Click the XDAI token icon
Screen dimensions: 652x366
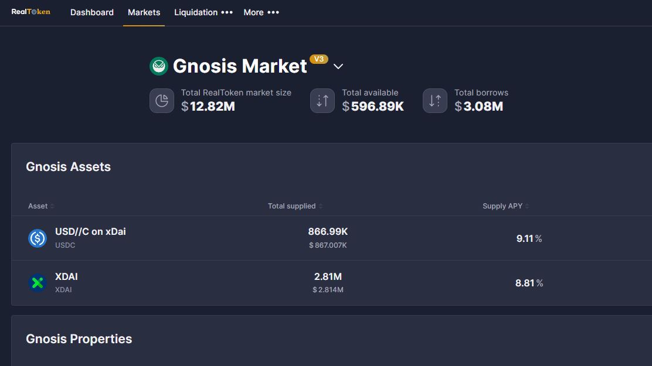point(38,283)
